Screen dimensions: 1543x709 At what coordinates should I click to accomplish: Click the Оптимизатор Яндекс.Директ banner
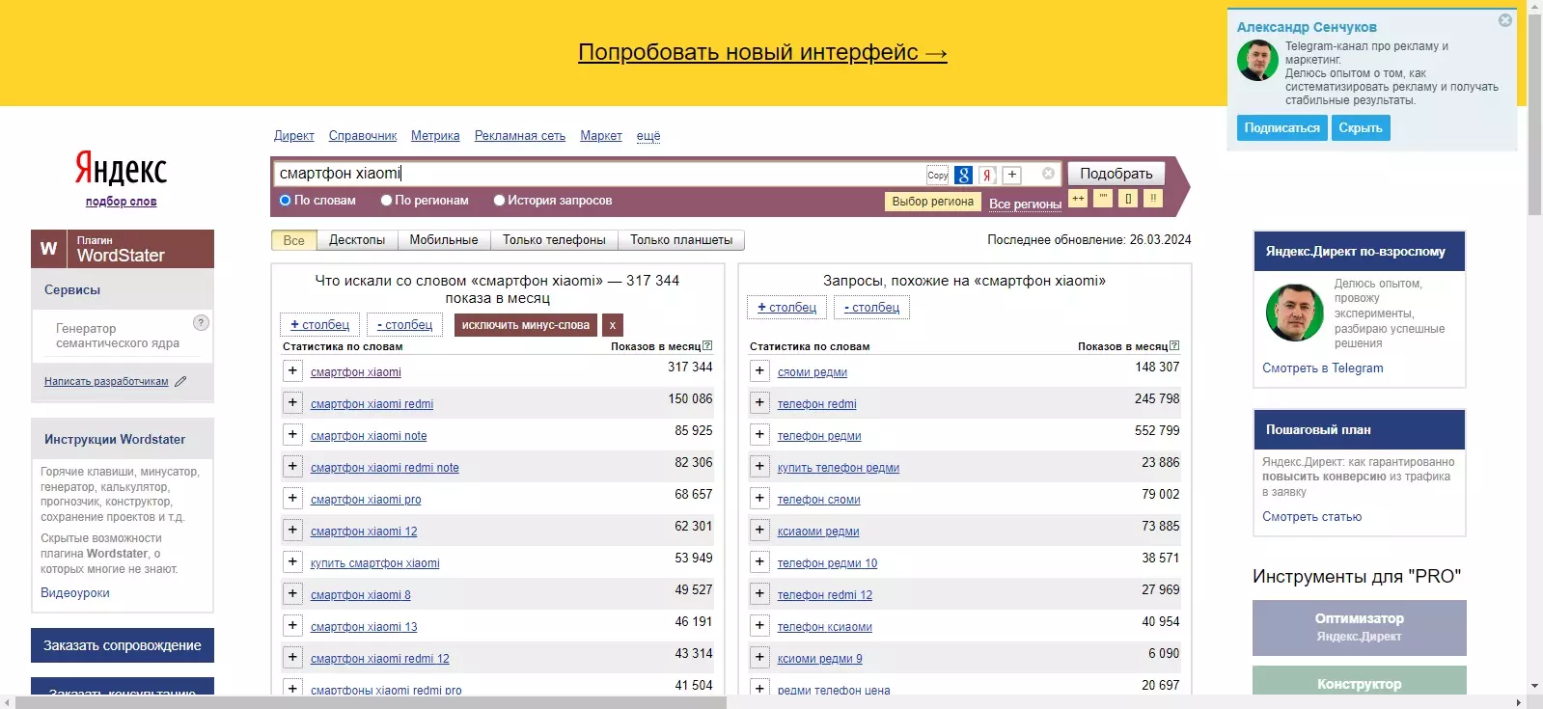pos(1360,628)
